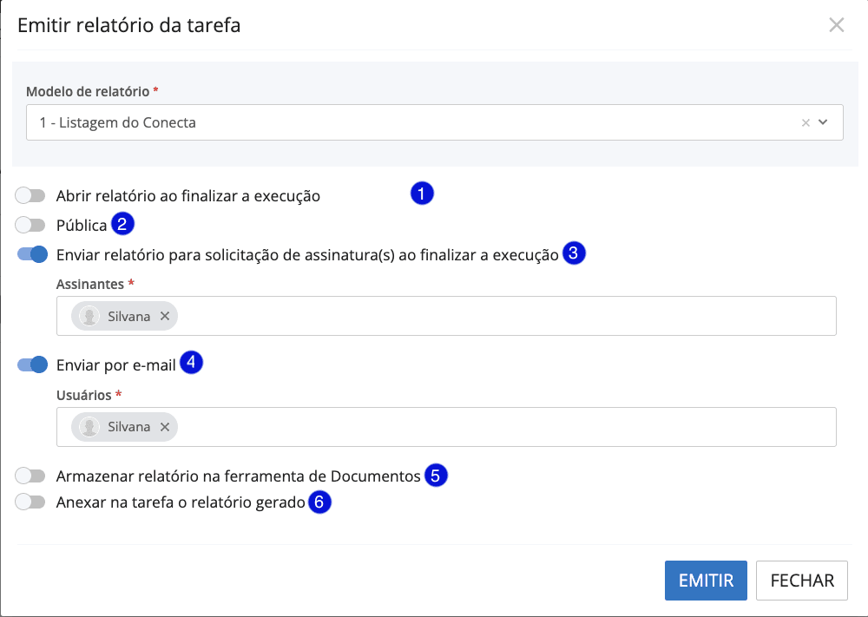This screenshot has height=617, width=868.
Task: Click badge 2 next to Pública
Action: pyautogui.click(x=122, y=225)
